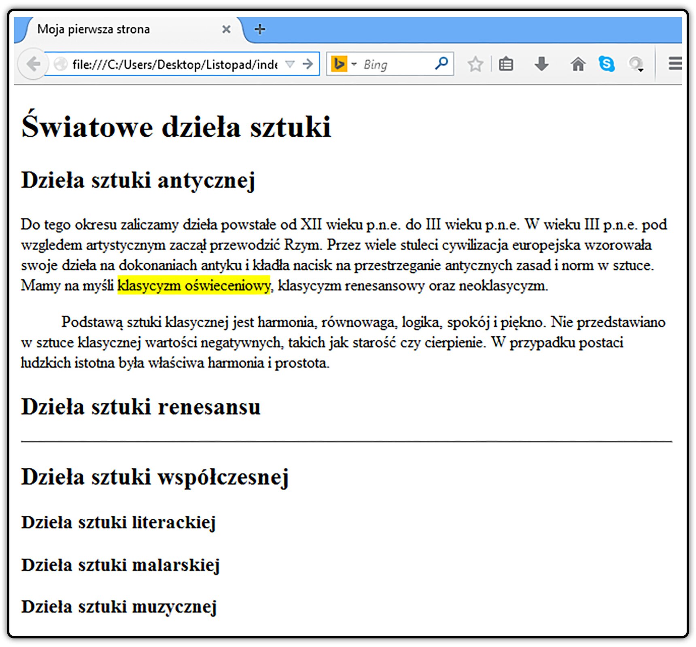Click the site identity globe icon
The height and width of the screenshot is (647, 696).
tap(60, 64)
